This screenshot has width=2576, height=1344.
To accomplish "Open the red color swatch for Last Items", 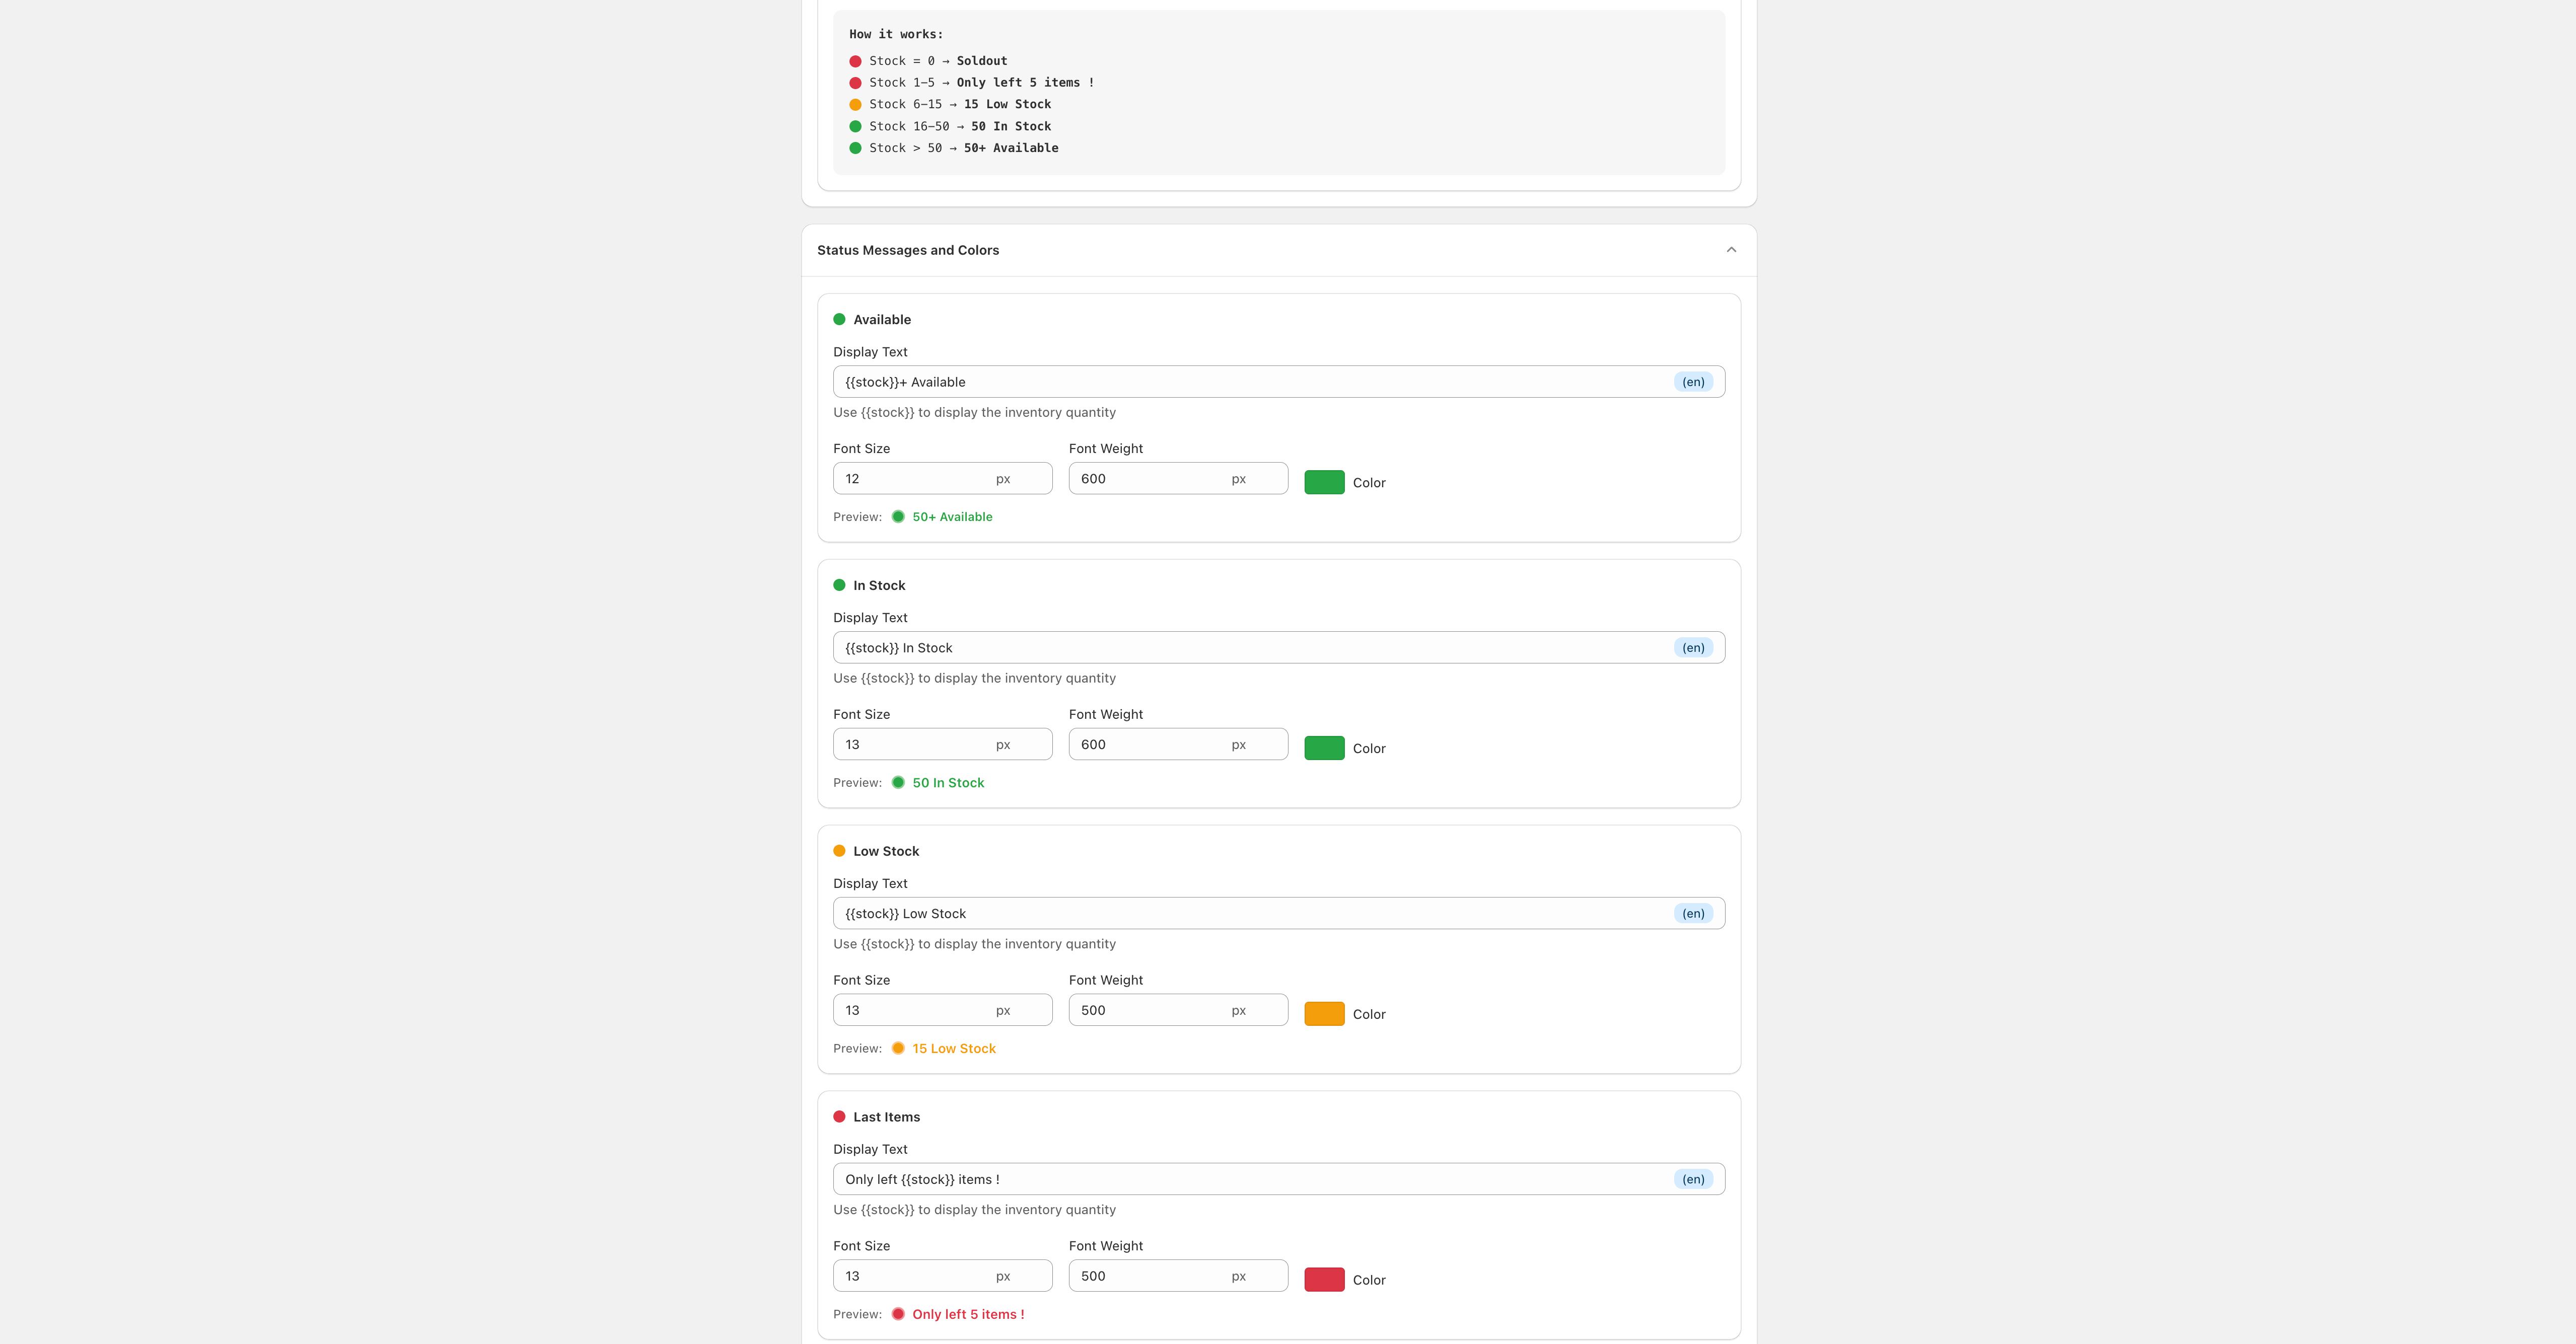I will click(x=1324, y=1279).
